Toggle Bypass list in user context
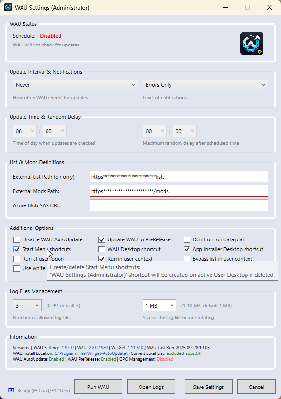Viewport: 281px width, 399px height. click(187, 258)
